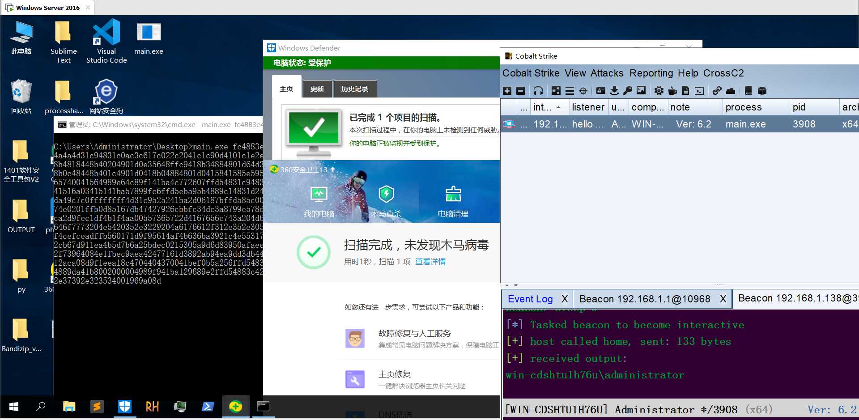Click the document MS Office macro icon
This screenshot has height=420, width=859.
(685, 91)
